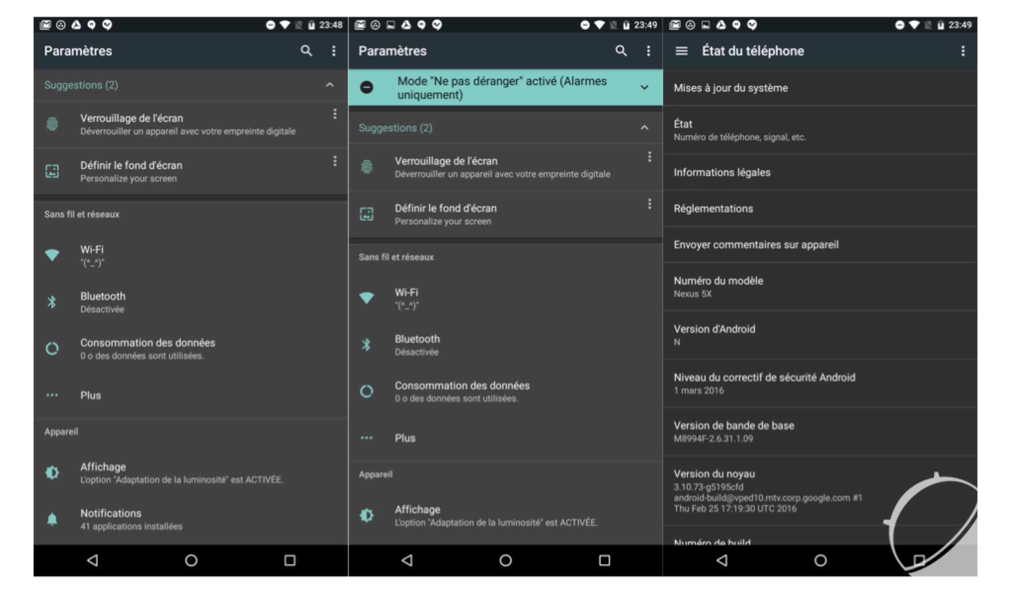Tap search icon in left Paramètres screen
The image size is (1012, 593).
point(306,51)
